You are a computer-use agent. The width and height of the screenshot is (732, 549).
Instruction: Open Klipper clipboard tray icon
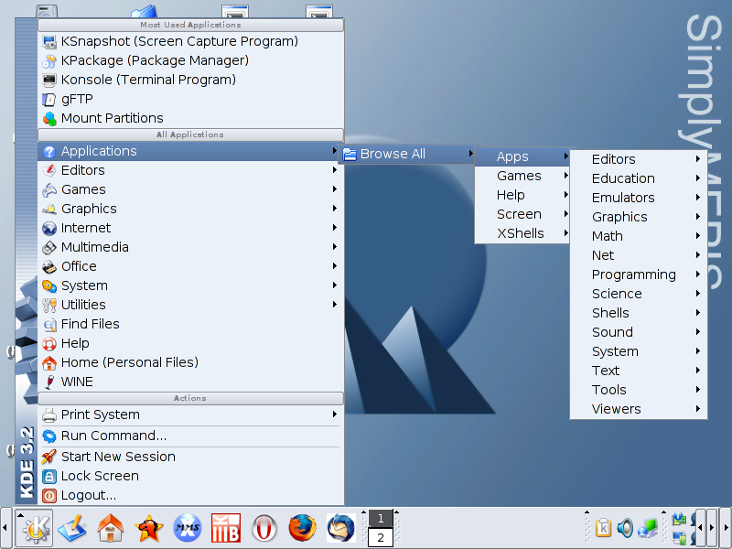[x=604, y=528]
